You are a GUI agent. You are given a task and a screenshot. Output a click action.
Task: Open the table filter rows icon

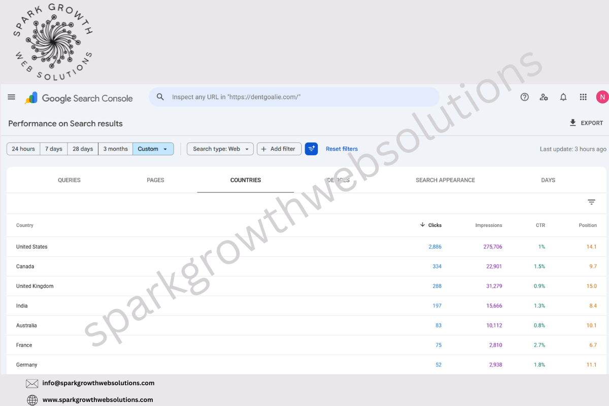591,202
